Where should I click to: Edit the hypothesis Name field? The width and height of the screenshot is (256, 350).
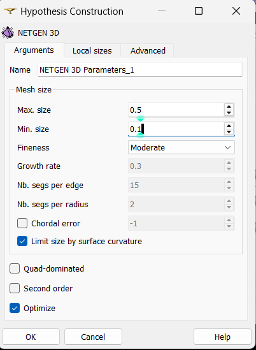click(x=140, y=70)
